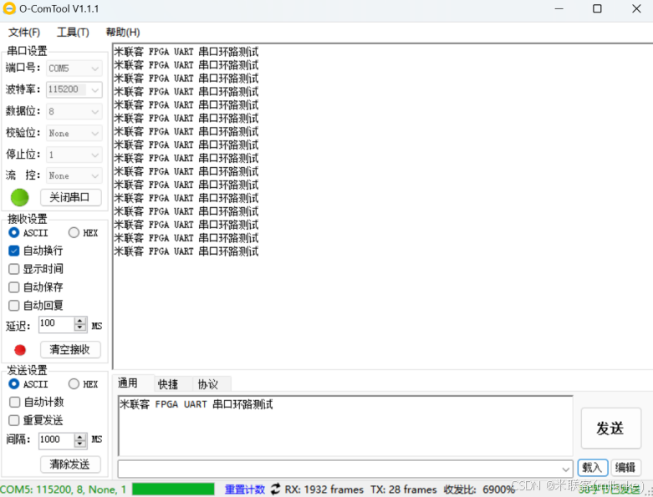Click the TX: 28 frames status text
This screenshot has height=497, width=653.
point(404,489)
